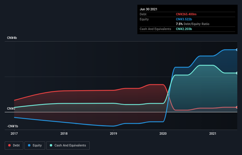Toggle the Equity series legend button

pos(35,146)
